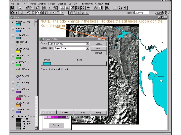Click the Load... button
This screenshot has height=135, width=181.
click(x=99, y=44)
